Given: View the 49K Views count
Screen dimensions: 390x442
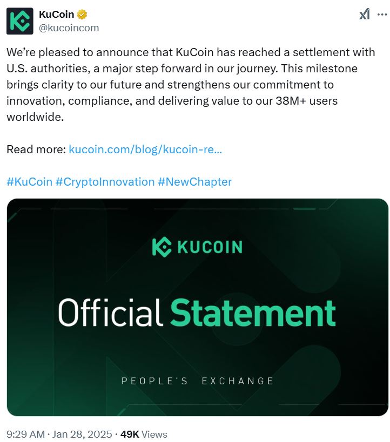Looking at the screenshot, I should click(143, 434).
